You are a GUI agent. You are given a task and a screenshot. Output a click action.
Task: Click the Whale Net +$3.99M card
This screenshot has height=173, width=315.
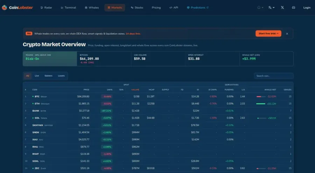pos(266,59)
